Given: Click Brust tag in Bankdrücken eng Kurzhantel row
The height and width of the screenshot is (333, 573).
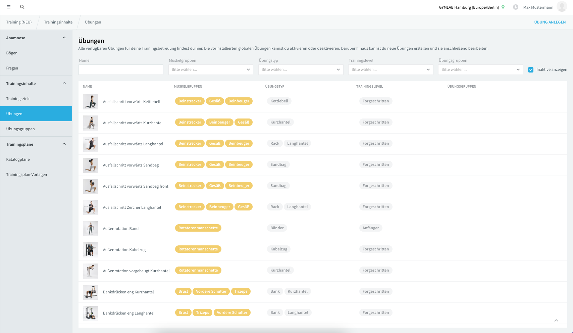Looking at the screenshot, I should coord(183,291).
